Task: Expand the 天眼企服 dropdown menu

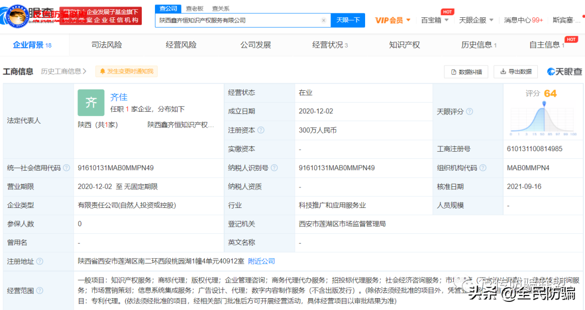Action: pos(476,20)
